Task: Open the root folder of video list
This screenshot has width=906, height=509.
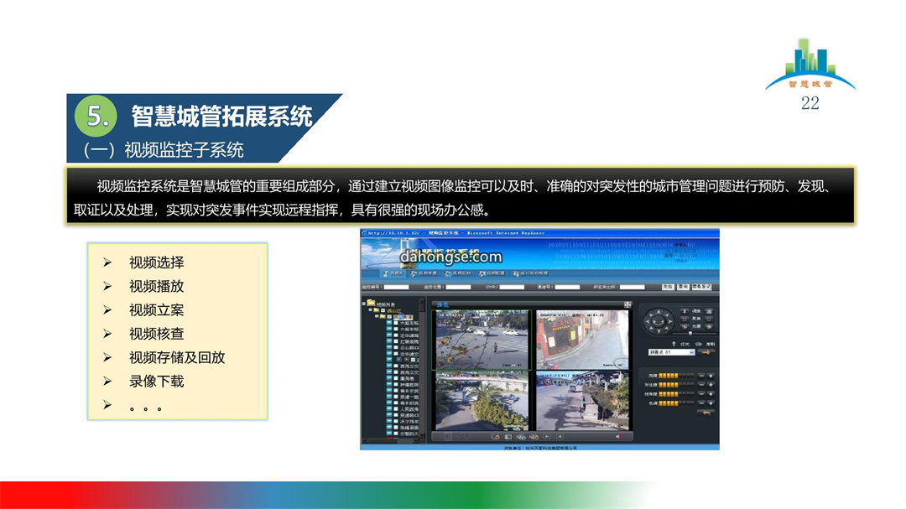Action: [x=371, y=303]
